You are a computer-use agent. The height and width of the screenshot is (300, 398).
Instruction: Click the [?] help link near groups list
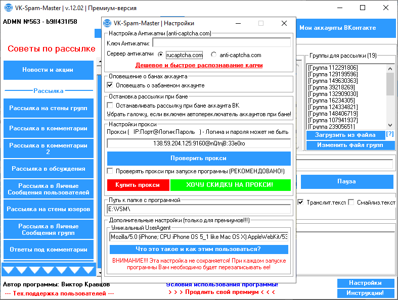point(389,134)
